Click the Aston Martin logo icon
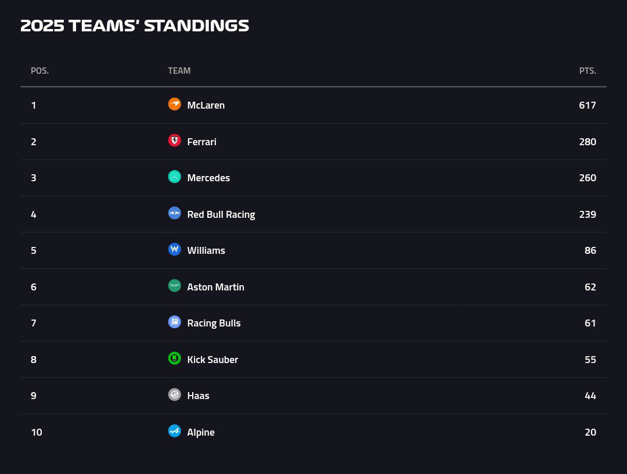The width and height of the screenshot is (627, 474). (x=174, y=286)
